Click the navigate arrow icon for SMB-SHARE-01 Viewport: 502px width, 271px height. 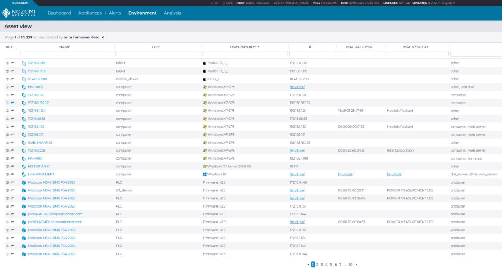click(x=13, y=142)
